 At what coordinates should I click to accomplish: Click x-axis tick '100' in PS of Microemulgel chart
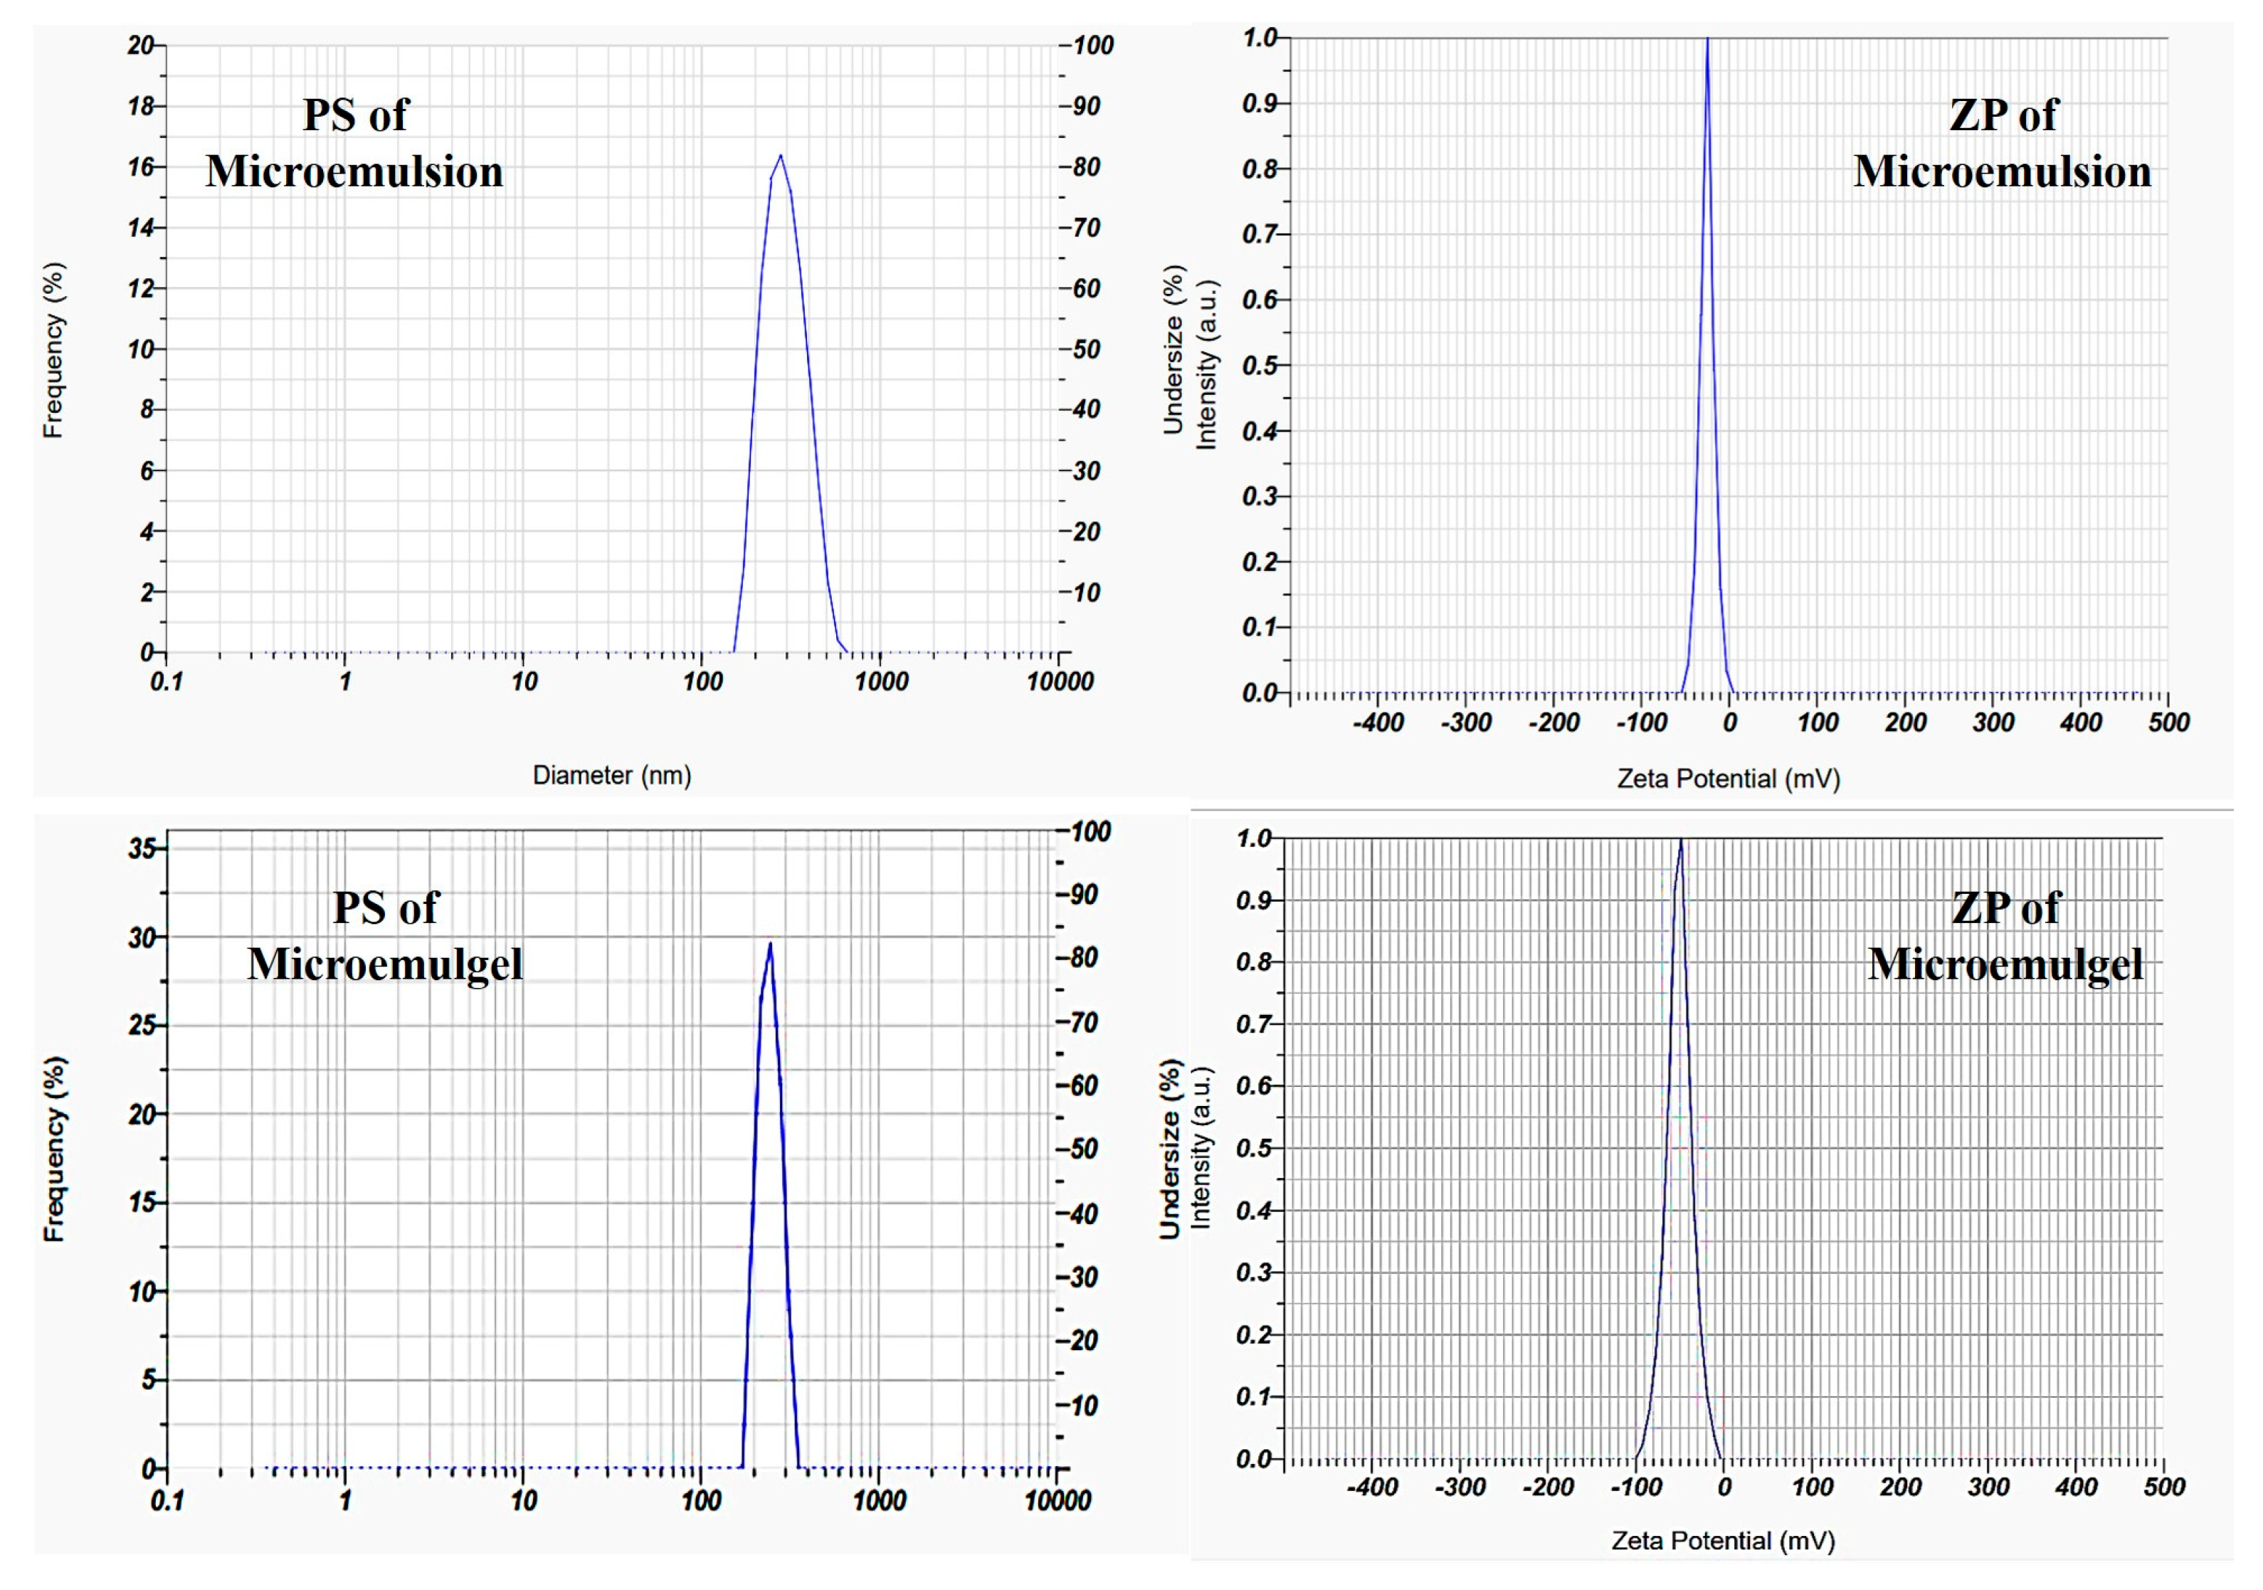(x=701, y=1501)
